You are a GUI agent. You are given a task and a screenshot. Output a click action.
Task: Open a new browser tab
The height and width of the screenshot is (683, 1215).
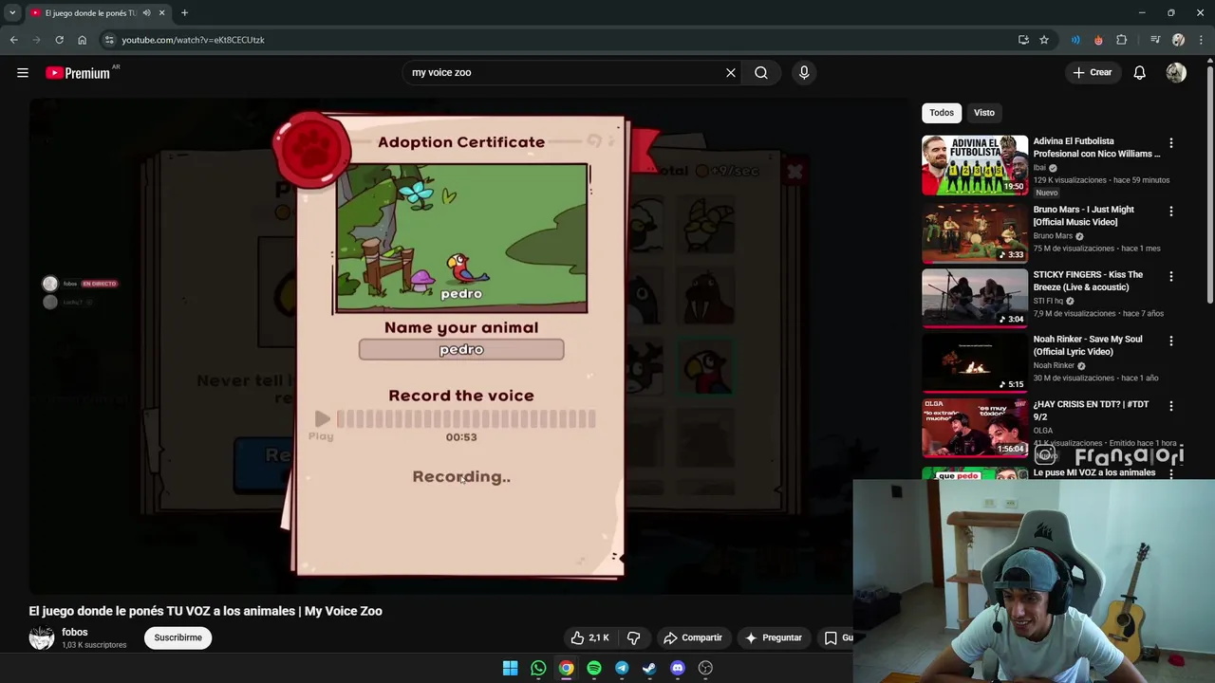[x=184, y=13]
